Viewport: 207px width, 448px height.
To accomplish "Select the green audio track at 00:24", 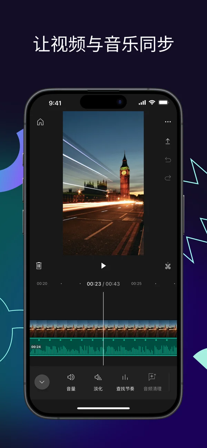I will pyautogui.click(x=103, y=347).
